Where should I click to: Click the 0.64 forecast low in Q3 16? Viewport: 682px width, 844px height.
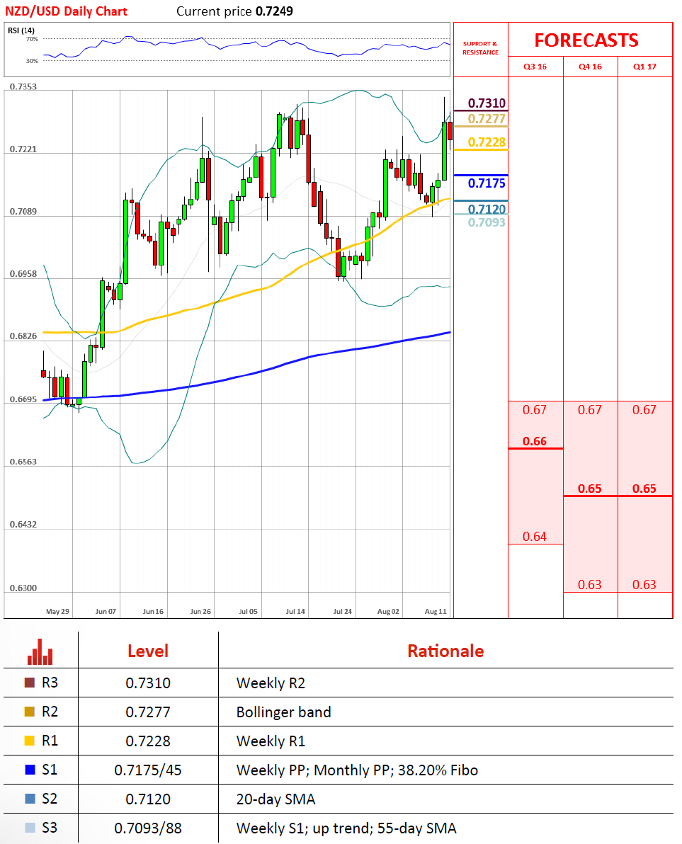tap(535, 537)
